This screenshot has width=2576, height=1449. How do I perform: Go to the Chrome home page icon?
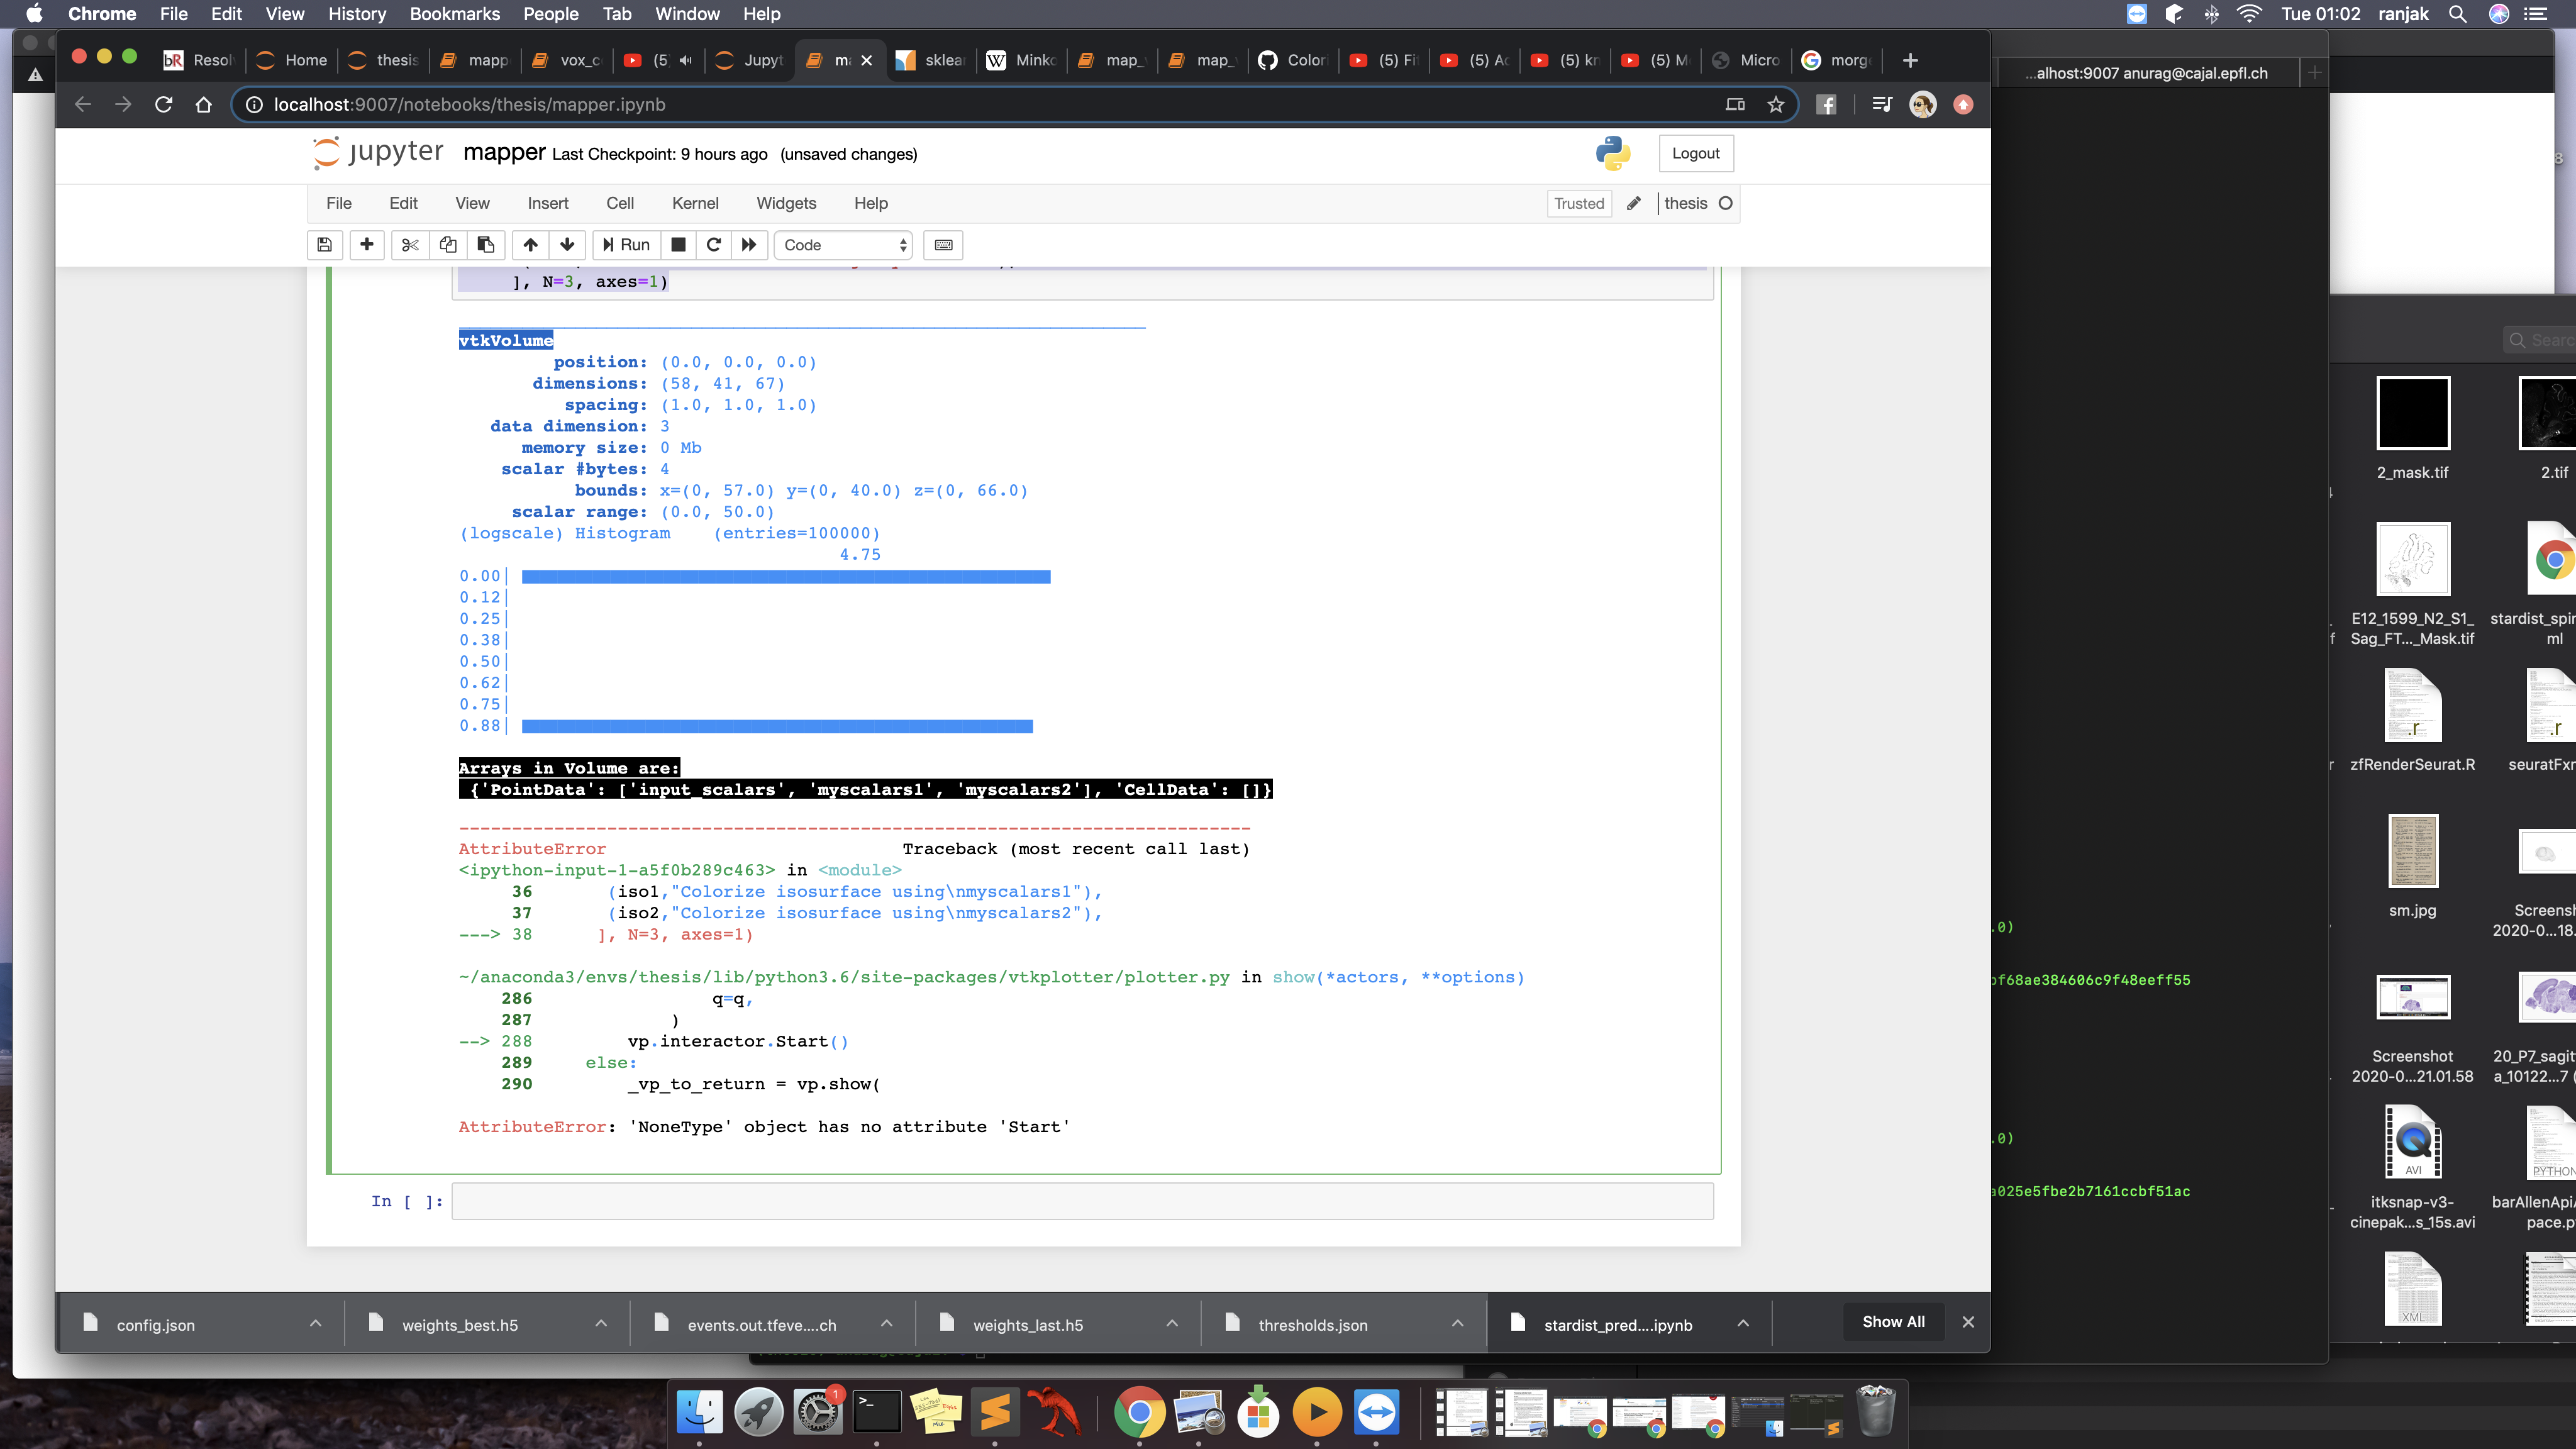204,105
